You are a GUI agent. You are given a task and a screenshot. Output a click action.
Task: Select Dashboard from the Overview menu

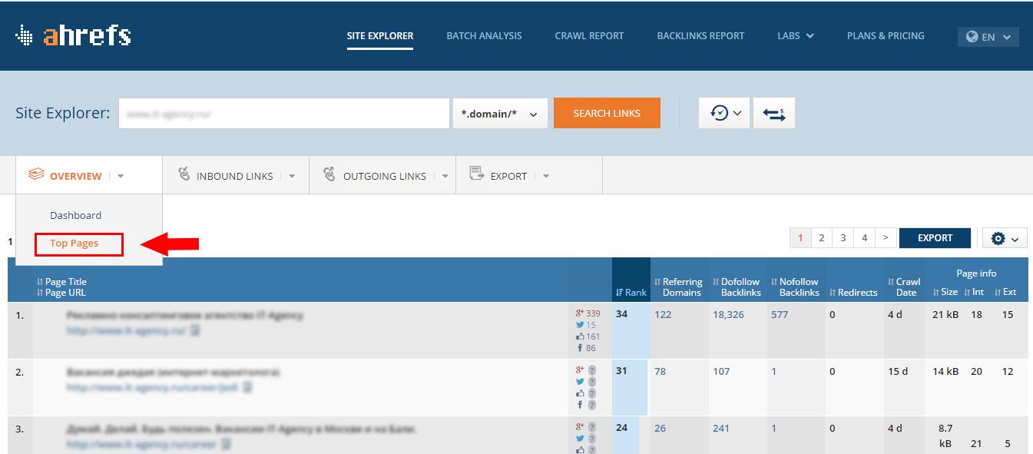tap(75, 215)
